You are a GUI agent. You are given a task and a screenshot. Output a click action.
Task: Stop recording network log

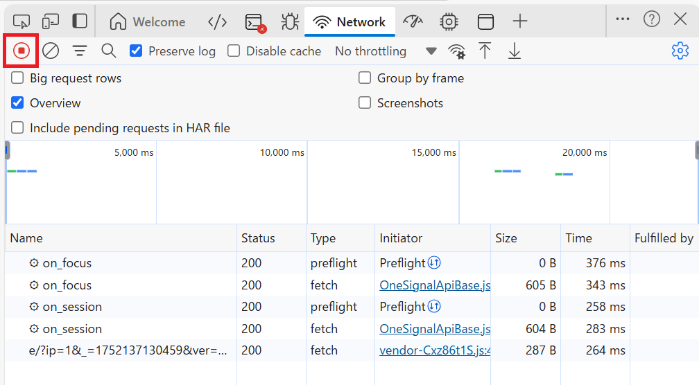(21, 51)
